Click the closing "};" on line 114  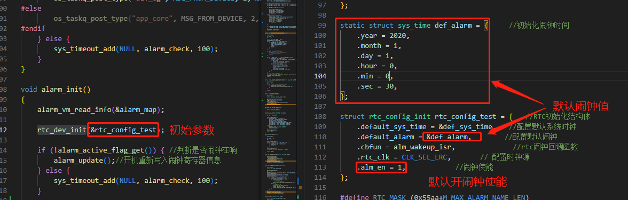[x=344, y=177]
